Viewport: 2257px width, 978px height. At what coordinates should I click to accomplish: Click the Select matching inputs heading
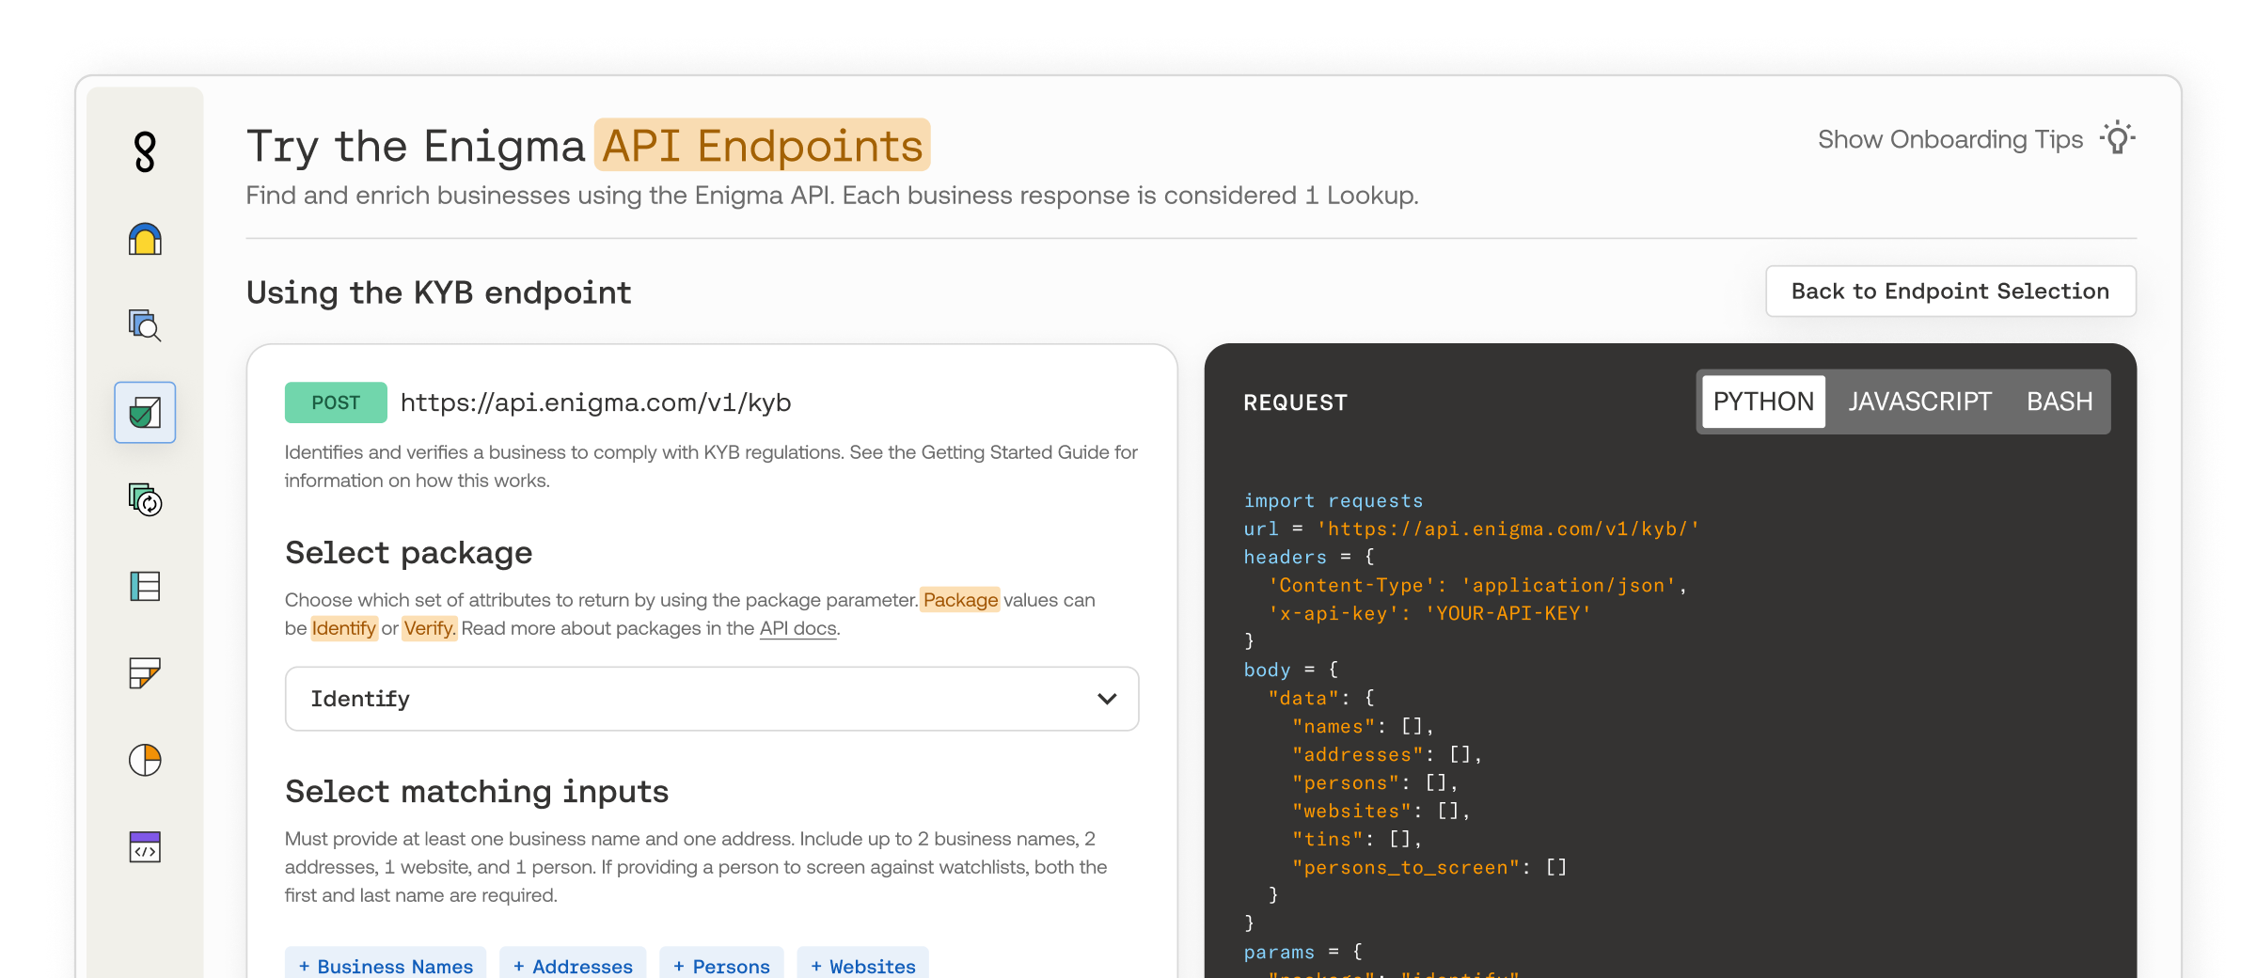tap(477, 792)
